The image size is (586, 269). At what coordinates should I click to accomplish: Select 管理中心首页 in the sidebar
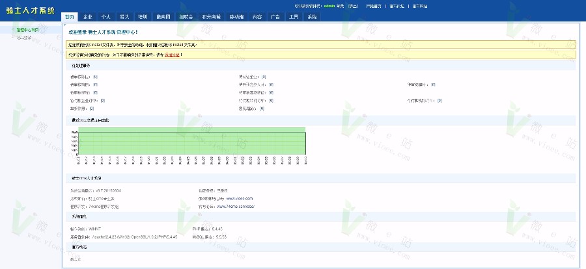click(27, 29)
